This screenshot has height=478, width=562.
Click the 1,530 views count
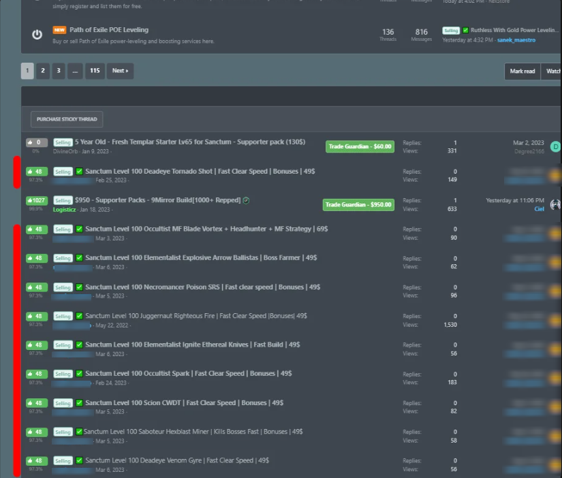point(450,325)
